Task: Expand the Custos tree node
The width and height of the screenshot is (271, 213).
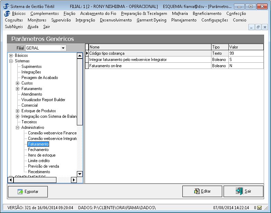Action: point(18,83)
